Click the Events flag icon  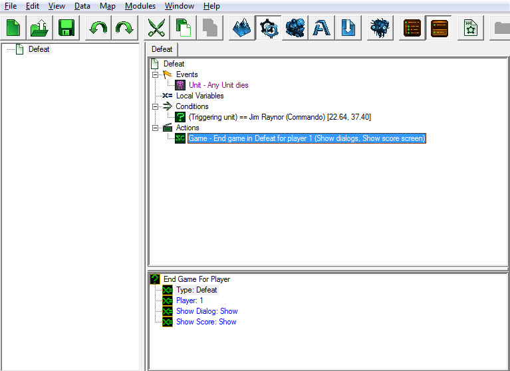tap(168, 74)
